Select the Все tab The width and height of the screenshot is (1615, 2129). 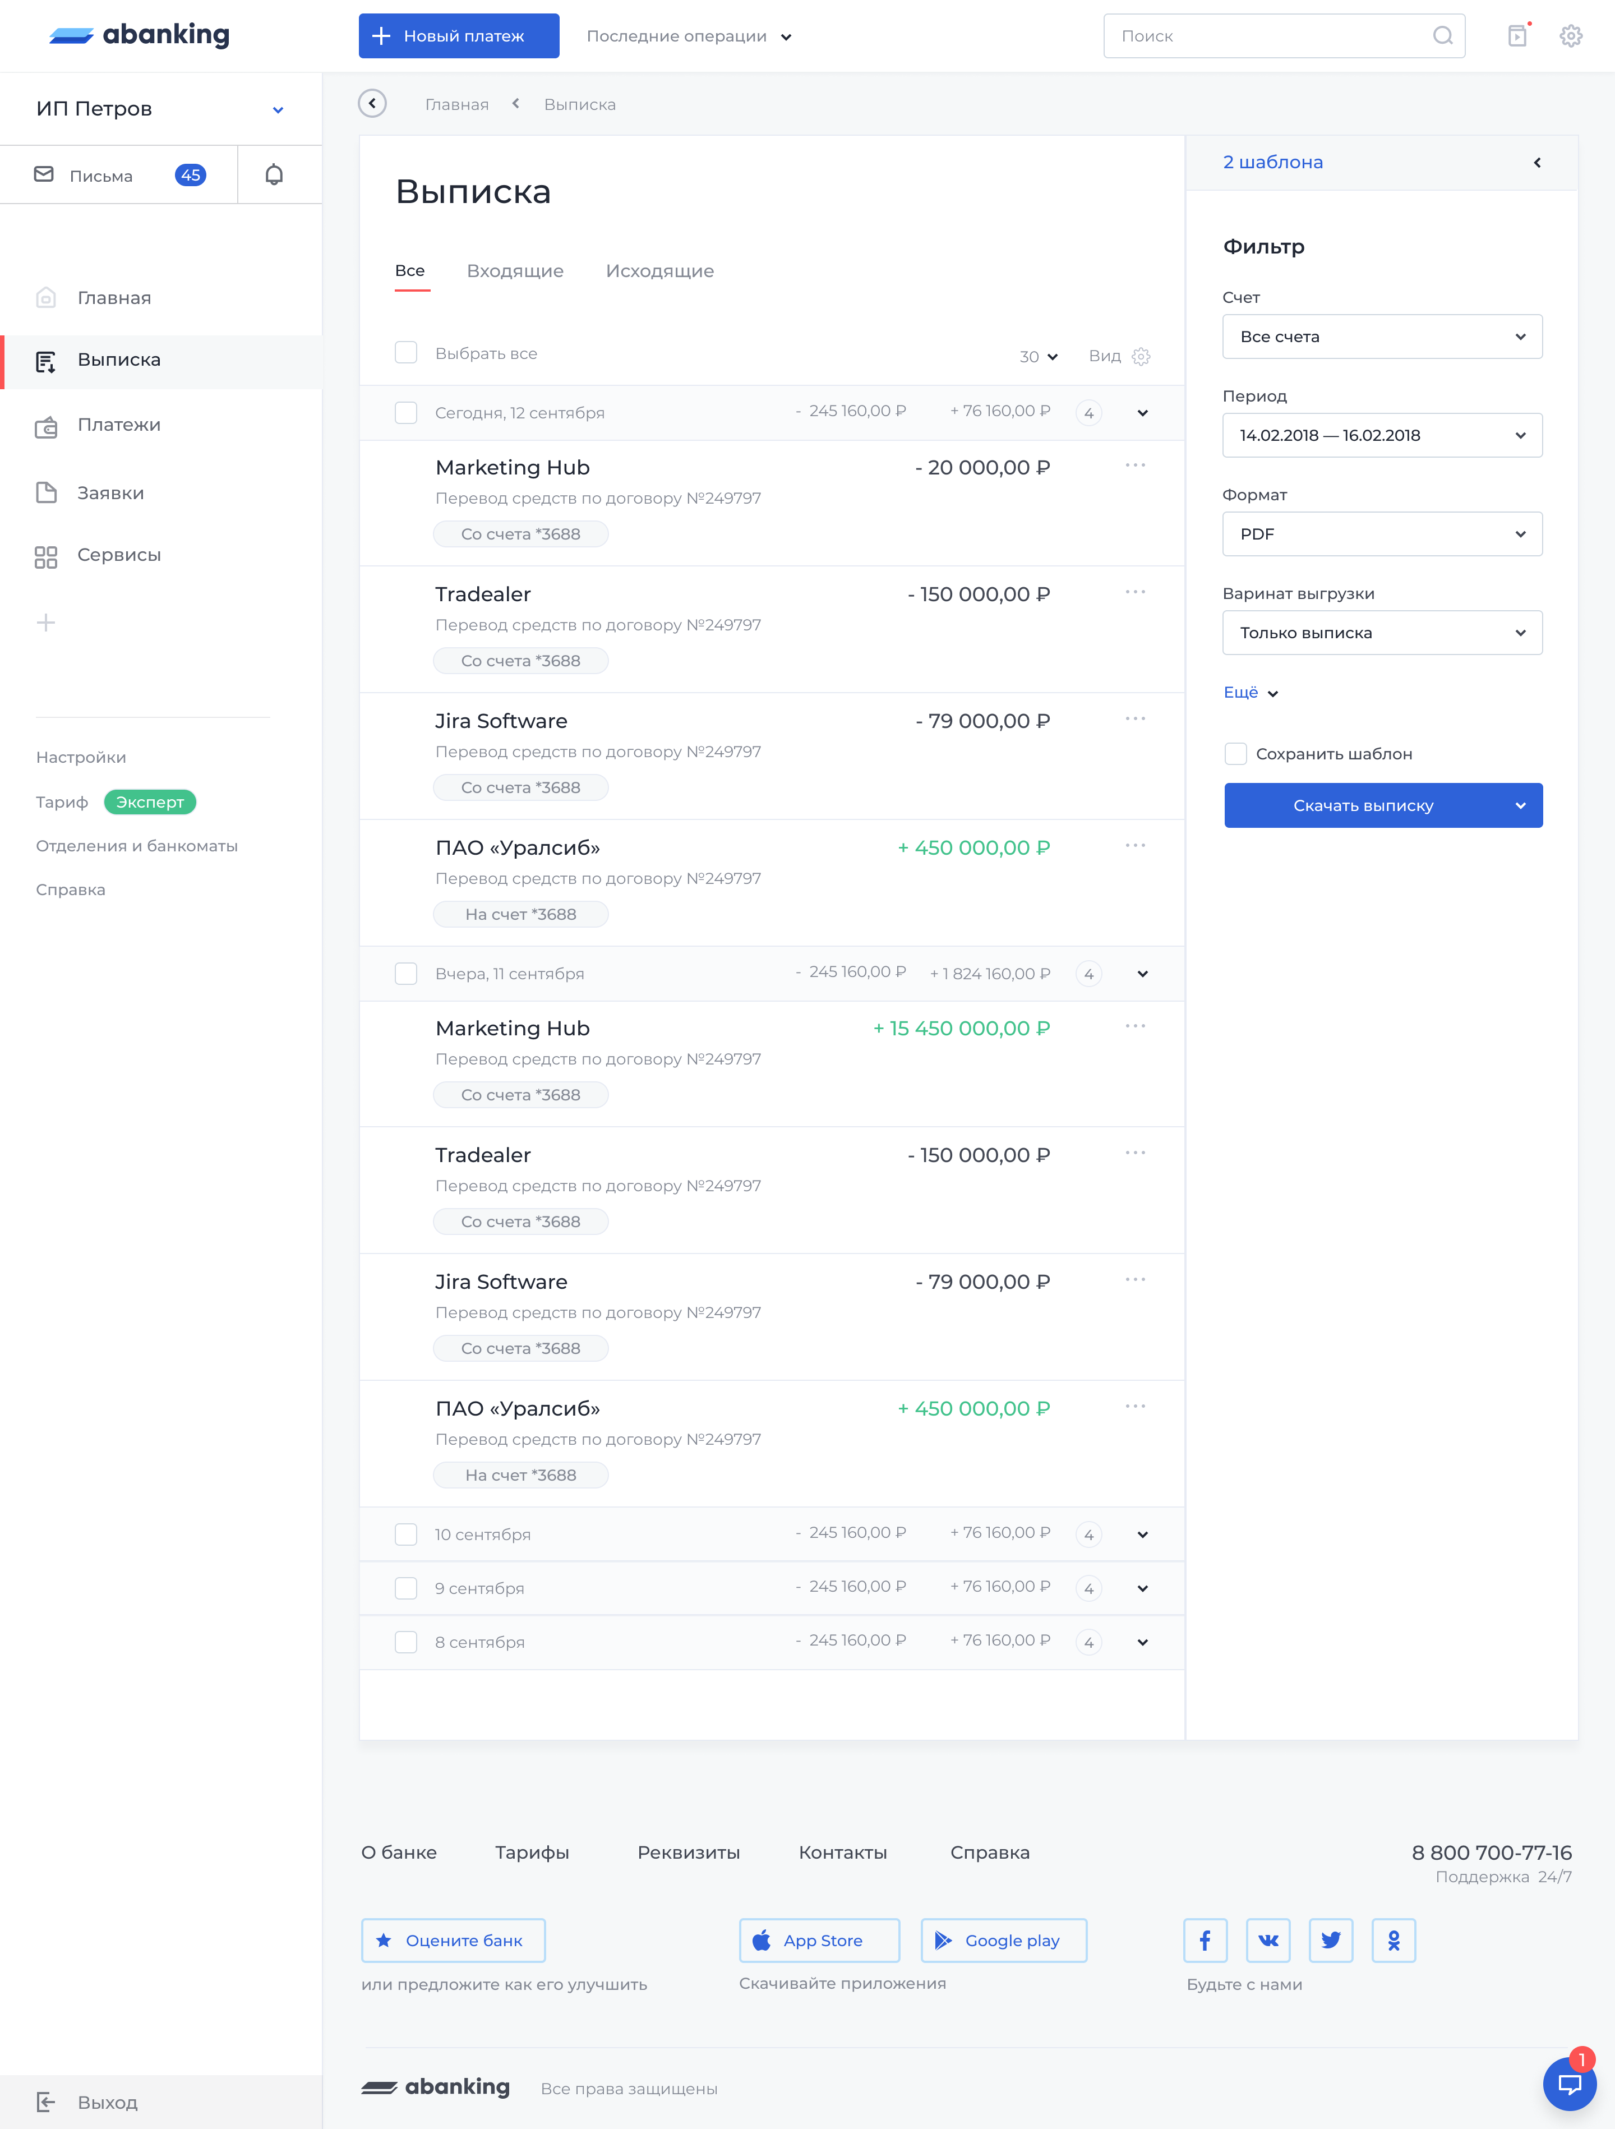click(x=410, y=271)
